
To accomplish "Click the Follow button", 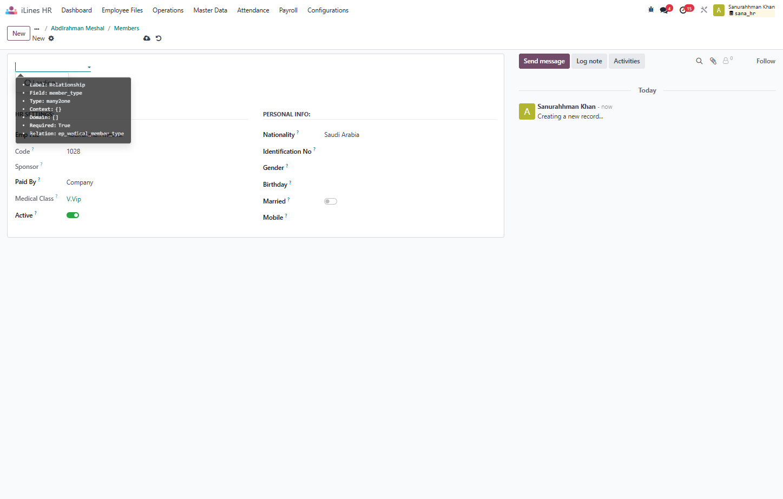I will click(766, 61).
